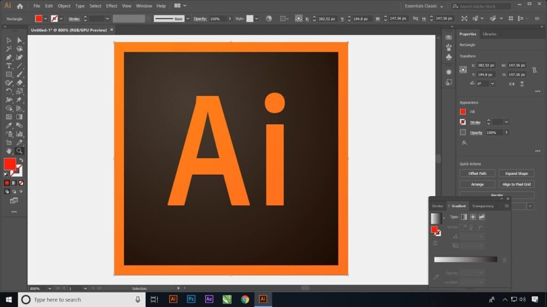
Task: Select the Zoom magnifier tool
Action: click(x=20, y=151)
